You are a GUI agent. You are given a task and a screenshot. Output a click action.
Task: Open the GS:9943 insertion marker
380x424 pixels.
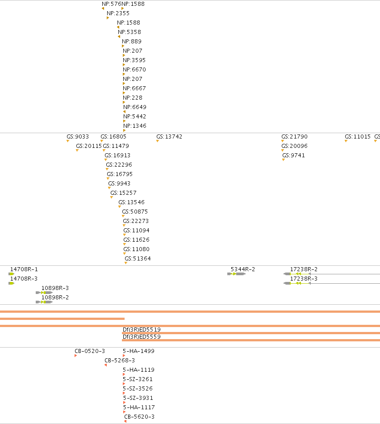pyautogui.click(x=109, y=188)
